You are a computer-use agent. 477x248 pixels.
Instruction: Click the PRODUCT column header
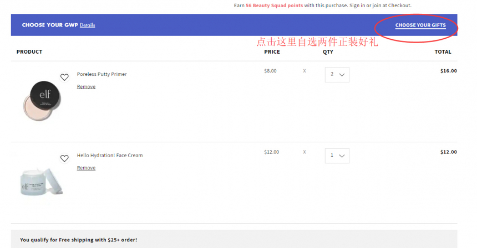point(29,51)
